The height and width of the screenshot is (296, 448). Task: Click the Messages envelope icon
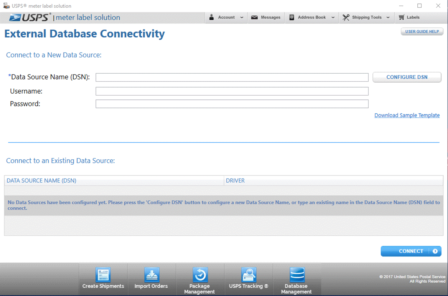tap(254, 17)
